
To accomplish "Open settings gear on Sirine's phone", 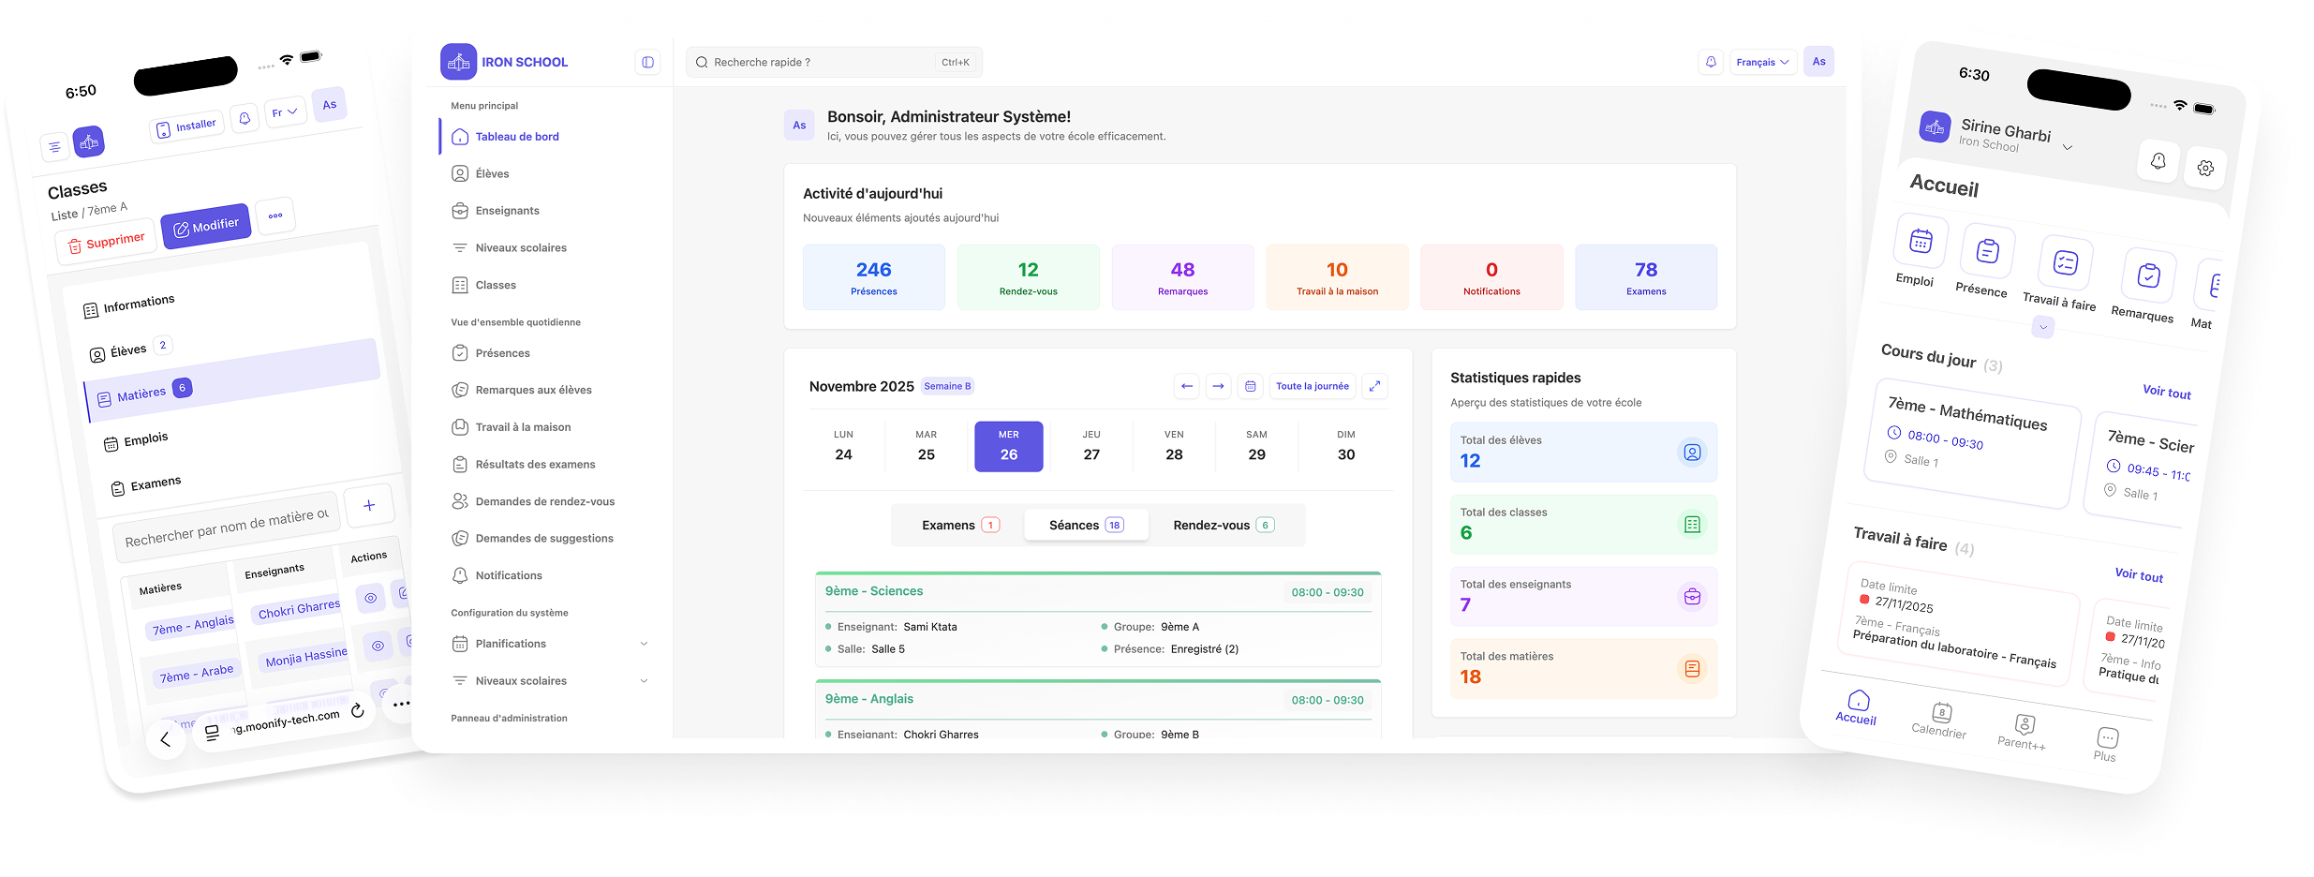I will (2205, 169).
